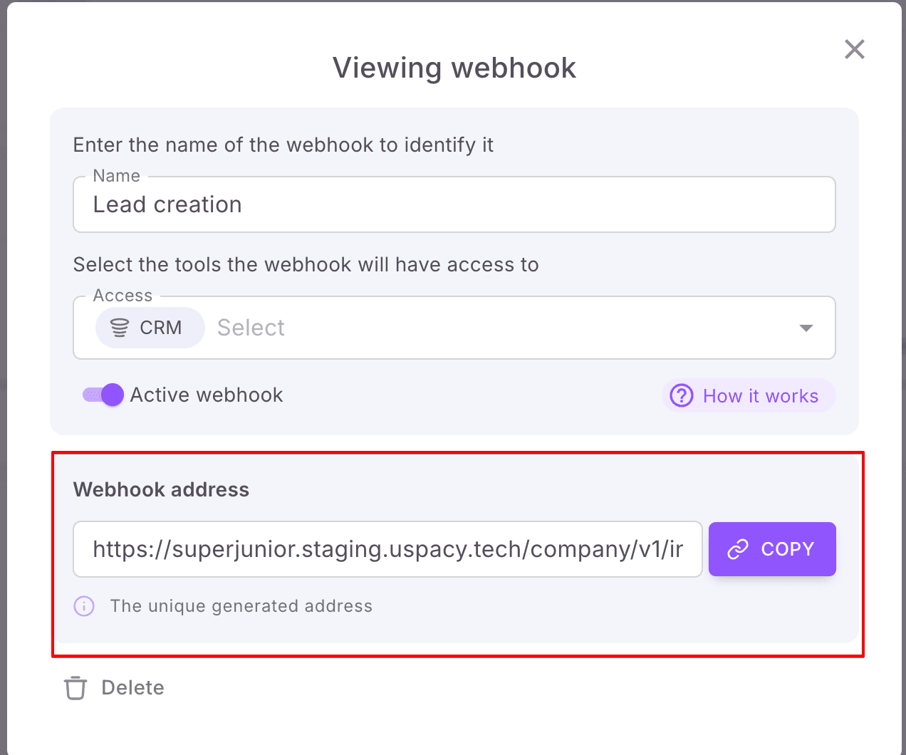Focus the Name field with Lead creation

coord(454,205)
